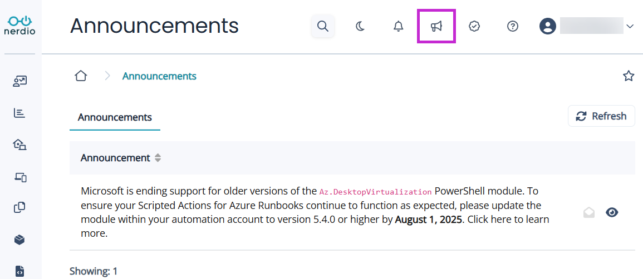Go to home via breadcrumb house icon
The image size is (643, 279).
coord(81,76)
